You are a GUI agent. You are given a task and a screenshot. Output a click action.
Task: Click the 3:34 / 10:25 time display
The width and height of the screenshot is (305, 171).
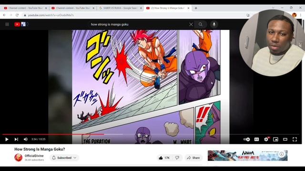(x=38, y=139)
